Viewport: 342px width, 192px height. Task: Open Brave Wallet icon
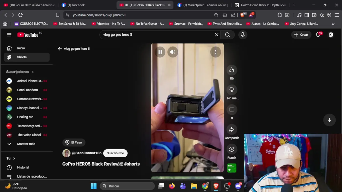point(314,15)
